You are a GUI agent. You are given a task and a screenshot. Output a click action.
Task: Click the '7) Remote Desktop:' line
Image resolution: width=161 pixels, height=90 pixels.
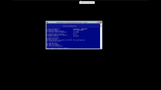[x=52, y=36]
